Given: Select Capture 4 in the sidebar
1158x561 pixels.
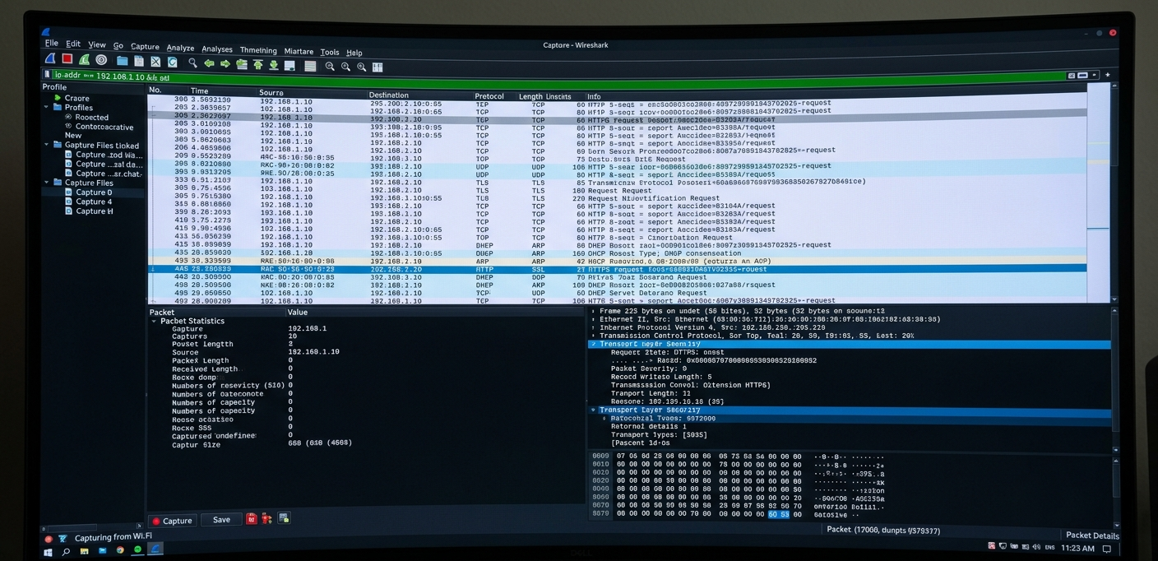Looking at the screenshot, I should 93,202.
